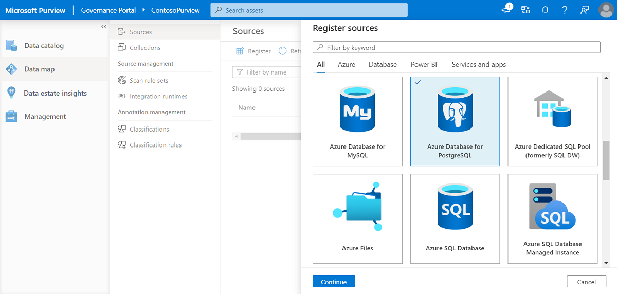This screenshot has width=617, height=294.
Task: Go to Scan rule sets
Action: pyautogui.click(x=149, y=80)
